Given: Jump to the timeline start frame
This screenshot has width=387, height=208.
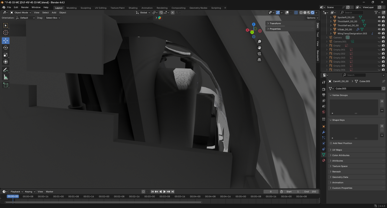Looking at the screenshot, I should point(153,192).
